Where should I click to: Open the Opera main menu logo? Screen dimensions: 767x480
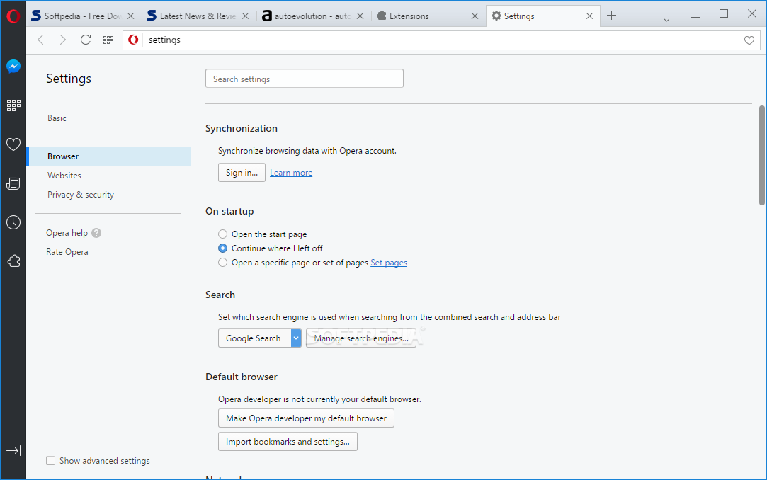click(13, 16)
